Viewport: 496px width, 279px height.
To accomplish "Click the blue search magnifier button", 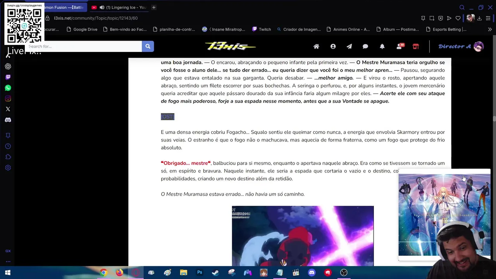I will click(148, 46).
